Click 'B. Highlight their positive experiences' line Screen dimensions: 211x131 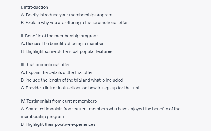(58, 124)
